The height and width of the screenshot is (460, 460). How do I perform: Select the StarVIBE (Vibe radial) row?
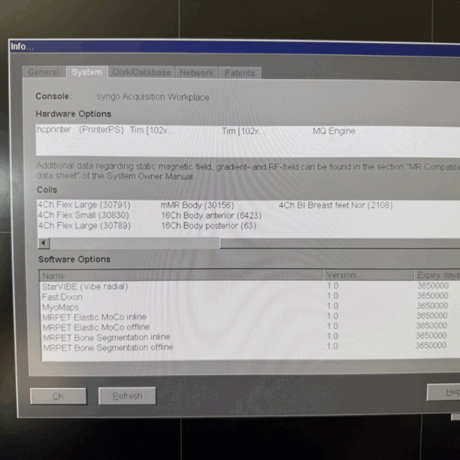pos(250,286)
